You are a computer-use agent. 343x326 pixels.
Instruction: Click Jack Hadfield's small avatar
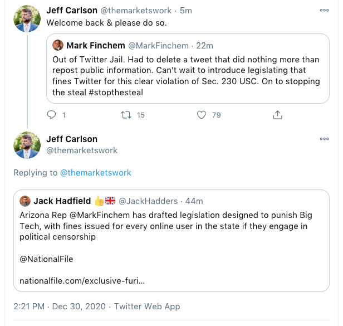point(25,201)
